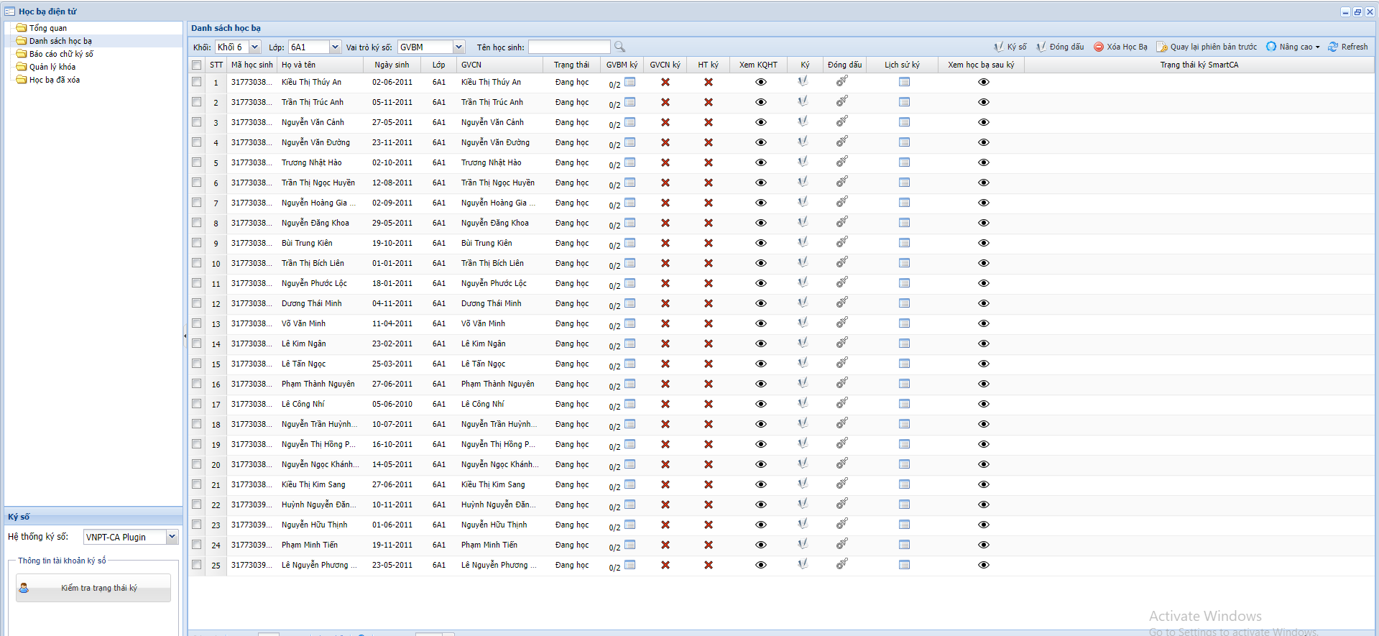The width and height of the screenshot is (1379, 636).
Task: Click the search magnifier icon beside student name
Action: coord(619,47)
